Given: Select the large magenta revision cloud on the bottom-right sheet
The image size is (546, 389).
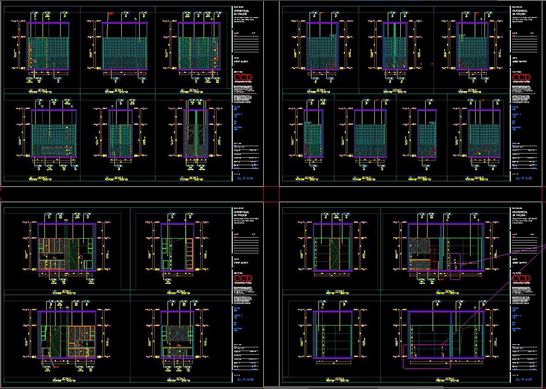Looking at the screenshot, I should pyautogui.click(x=426, y=356).
